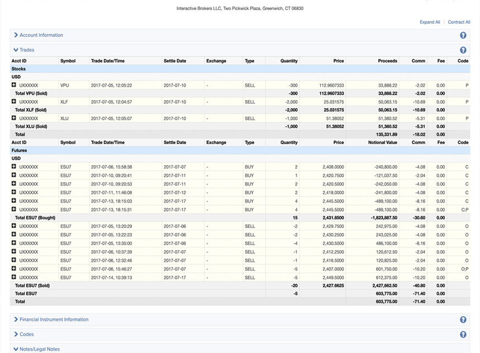The width and height of the screenshot is (480, 353).
Task: Click the Notional Value column header
Action: coord(383,142)
